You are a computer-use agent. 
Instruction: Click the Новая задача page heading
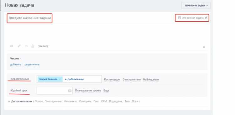[x=19, y=5]
